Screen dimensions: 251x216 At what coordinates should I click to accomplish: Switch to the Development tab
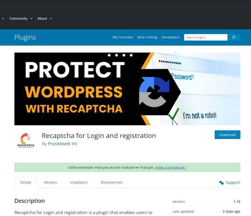(x=111, y=182)
